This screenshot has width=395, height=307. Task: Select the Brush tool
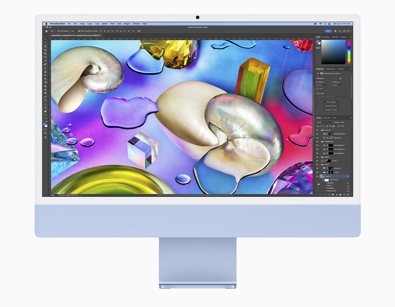[45, 68]
